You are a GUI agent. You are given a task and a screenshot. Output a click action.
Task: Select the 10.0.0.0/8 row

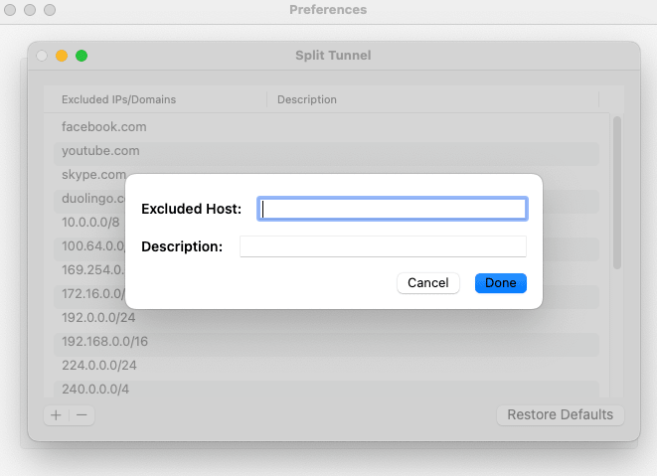90,222
